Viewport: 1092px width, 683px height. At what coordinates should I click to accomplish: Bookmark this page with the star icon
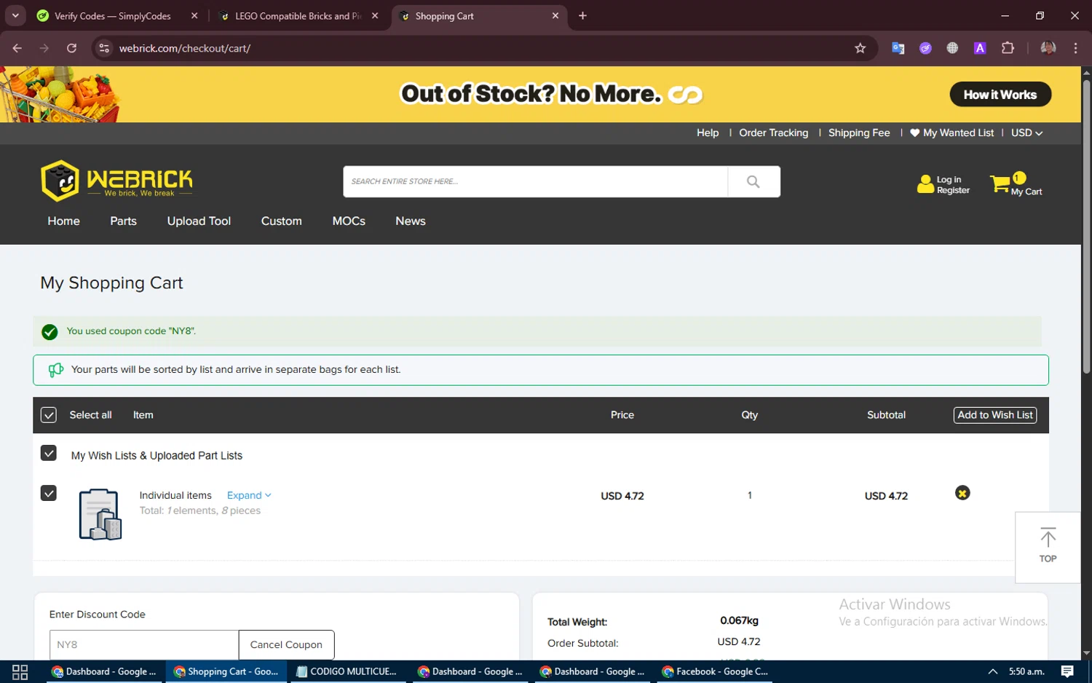(860, 48)
